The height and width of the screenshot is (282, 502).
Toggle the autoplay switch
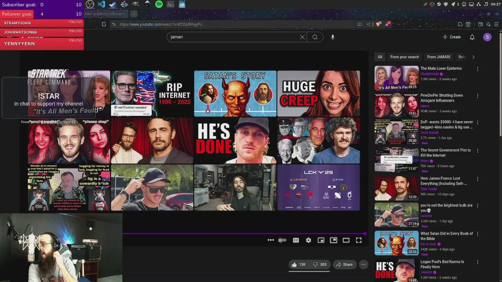point(282,240)
